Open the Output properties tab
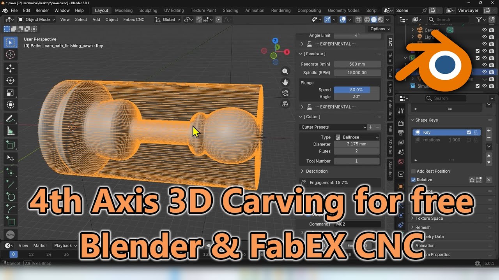The image size is (499, 280). click(401, 133)
